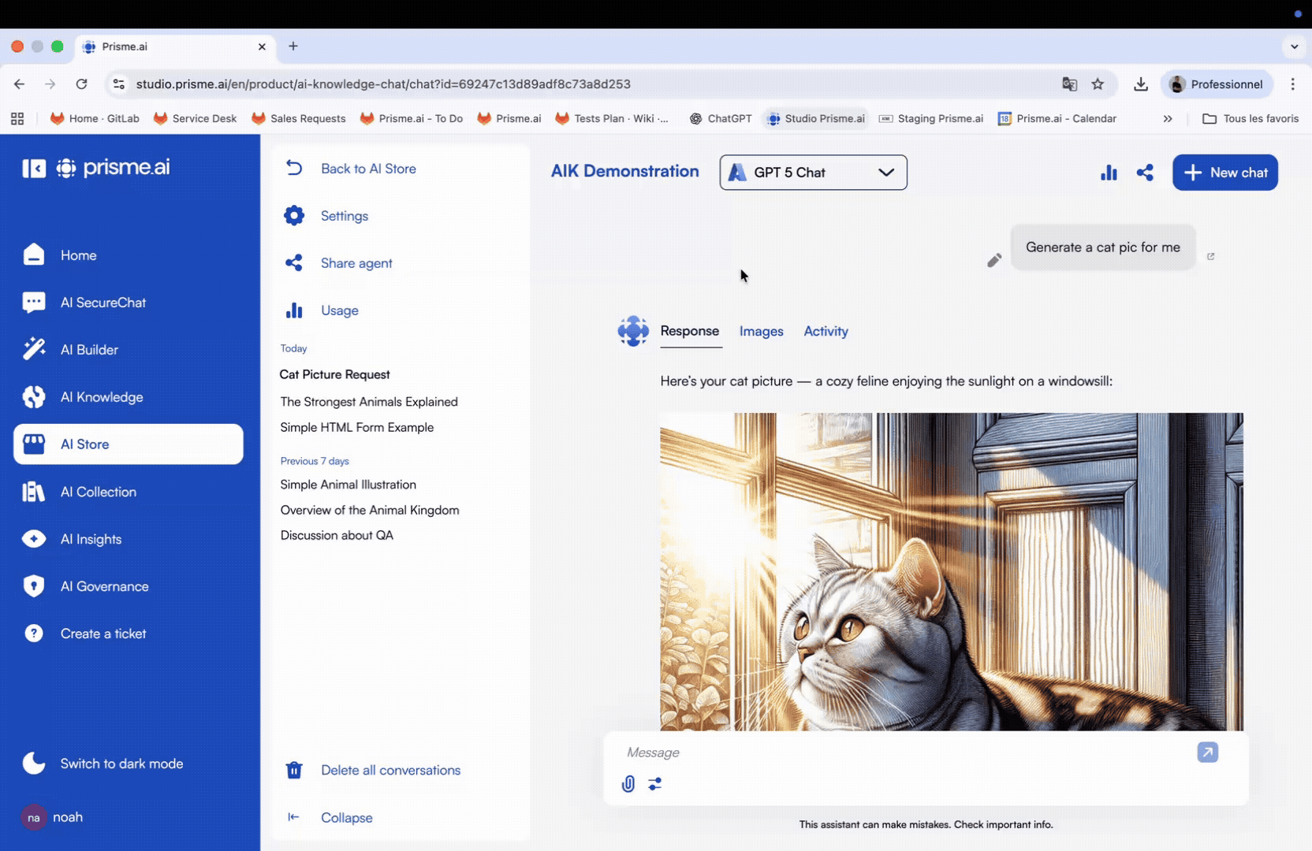Screen dimensions: 1312x851
Task: Go to AI Insights
Action: point(130,539)
